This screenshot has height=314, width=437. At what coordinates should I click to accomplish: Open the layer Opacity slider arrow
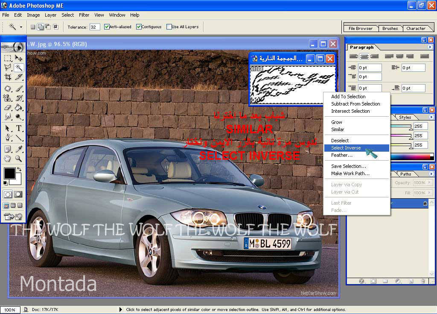point(429,182)
